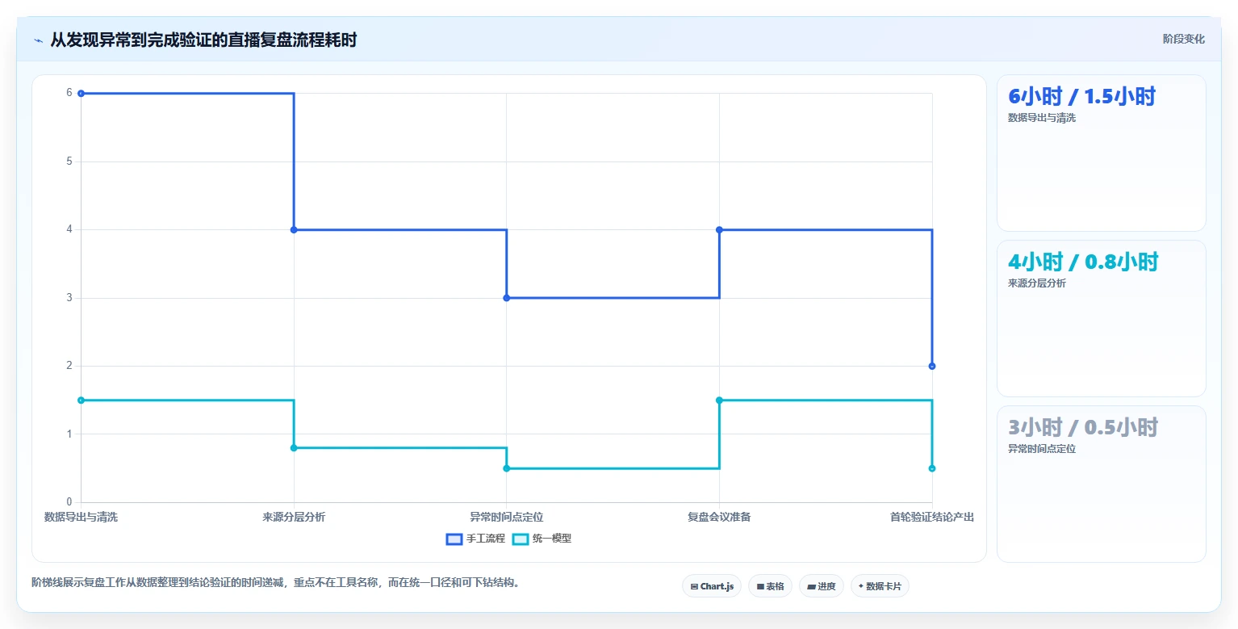The width and height of the screenshot is (1238, 629).
Task: Click the y-axis tick label 4
Action: (69, 229)
